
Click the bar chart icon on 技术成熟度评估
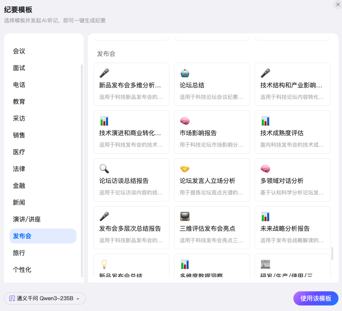pyautogui.click(x=265, y=121)
